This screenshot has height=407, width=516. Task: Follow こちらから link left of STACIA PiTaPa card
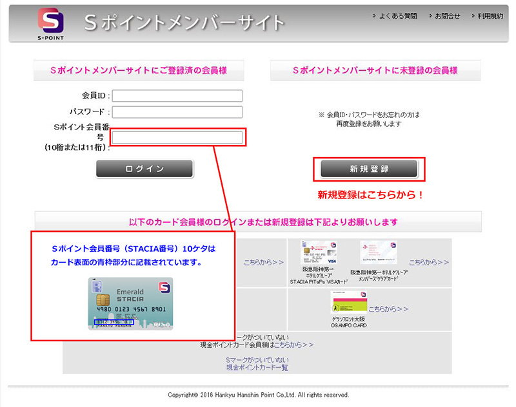(264, 263)
